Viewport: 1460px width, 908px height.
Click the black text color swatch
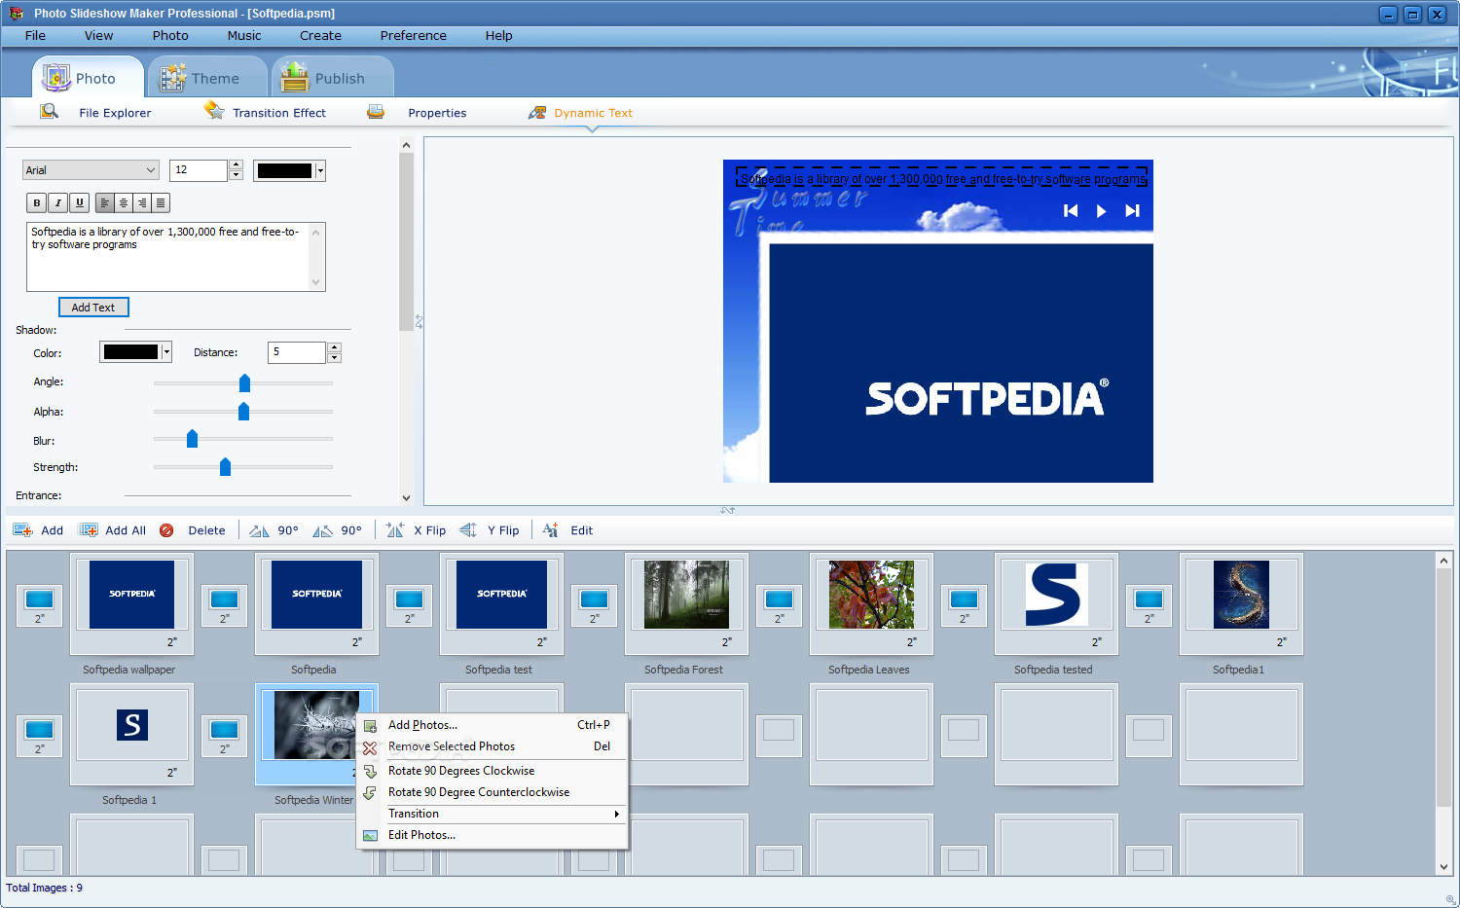tap(284, 171)
